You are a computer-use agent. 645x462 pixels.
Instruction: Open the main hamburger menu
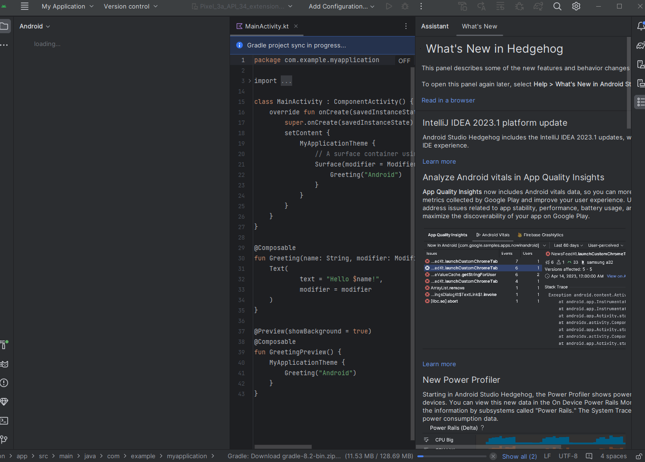click(25, 6)
